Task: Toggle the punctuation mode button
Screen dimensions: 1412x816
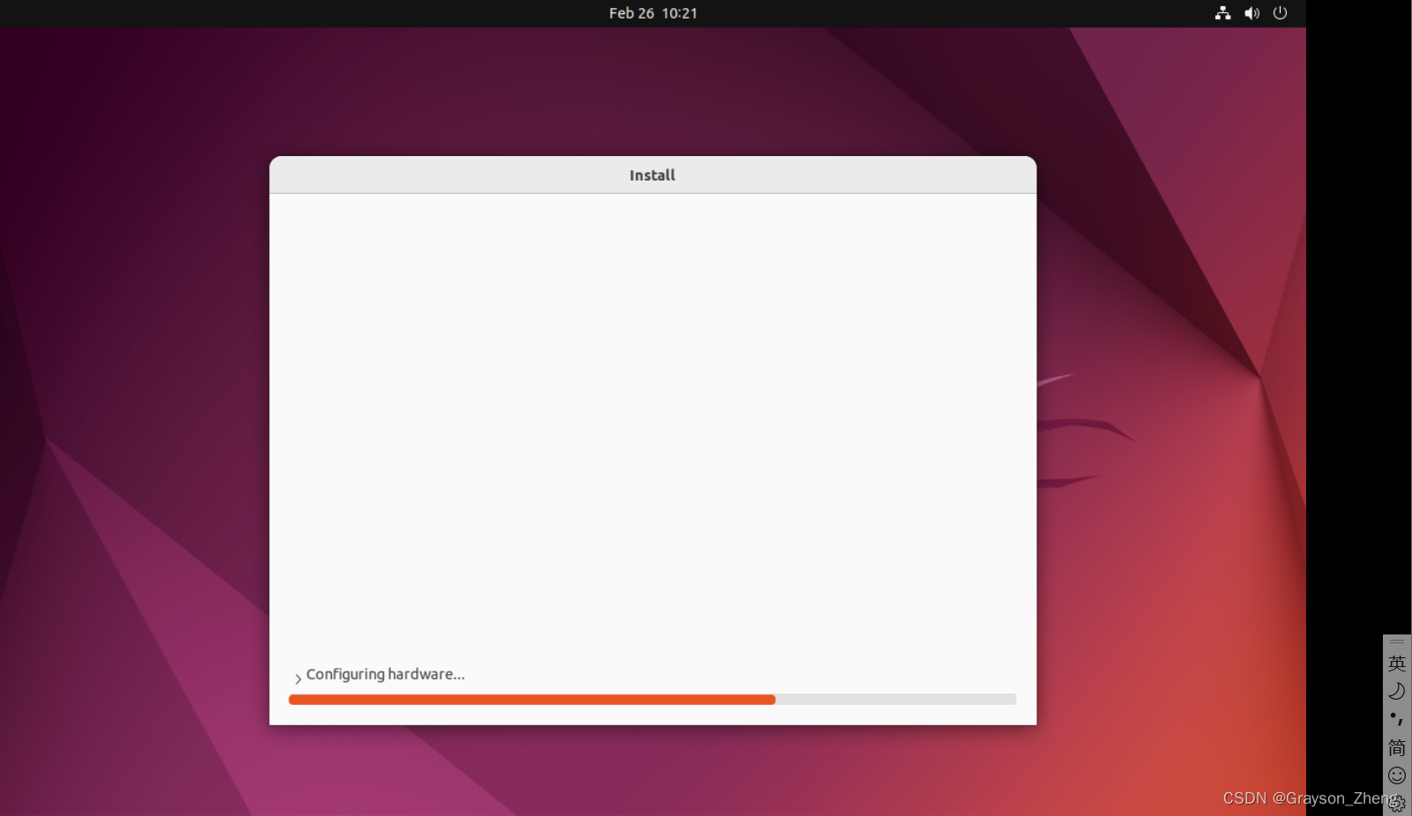Action: coord(1397,719)
